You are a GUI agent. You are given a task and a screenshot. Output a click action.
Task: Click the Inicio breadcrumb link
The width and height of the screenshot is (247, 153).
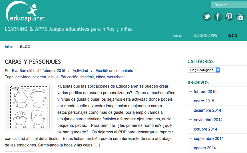(x=9, y=47)
